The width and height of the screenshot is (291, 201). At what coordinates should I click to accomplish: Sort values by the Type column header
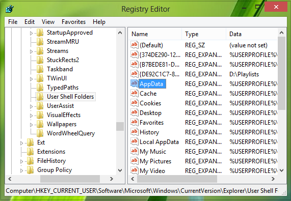click(204, 34)
